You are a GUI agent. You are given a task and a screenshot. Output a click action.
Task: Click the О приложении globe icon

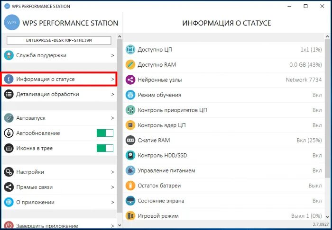pyautogui.click(x=9, y=202)
